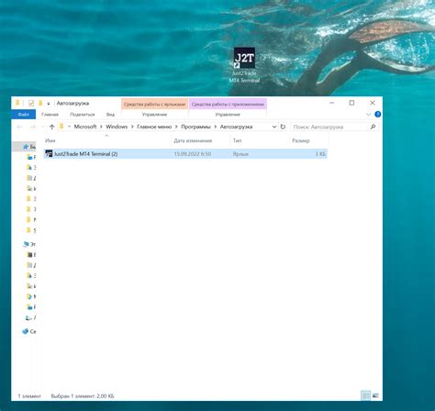435x411 pixels.
Task: Click the Поиск: Автозагрузка search field
Action: [x=329, y=127]
